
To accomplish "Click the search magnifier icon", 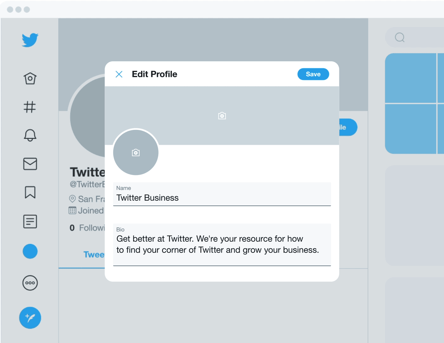I will [400, 37].
